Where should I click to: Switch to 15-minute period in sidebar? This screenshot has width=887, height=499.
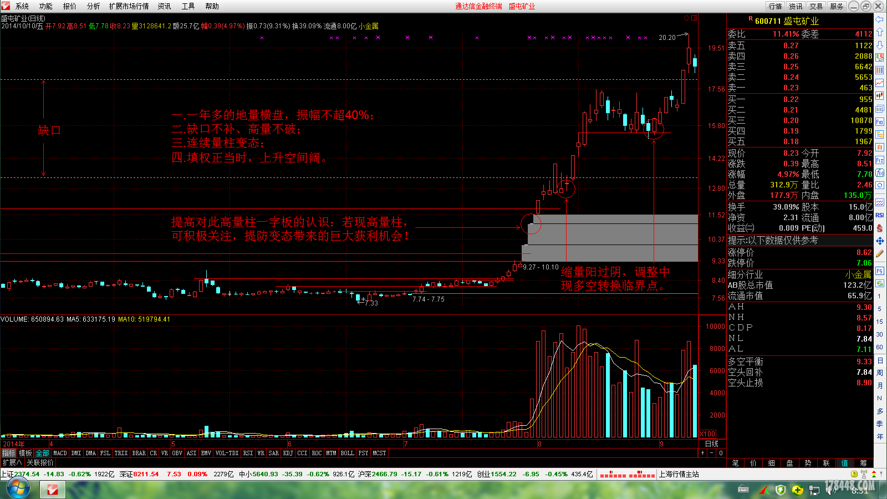(x=880, y=322)
